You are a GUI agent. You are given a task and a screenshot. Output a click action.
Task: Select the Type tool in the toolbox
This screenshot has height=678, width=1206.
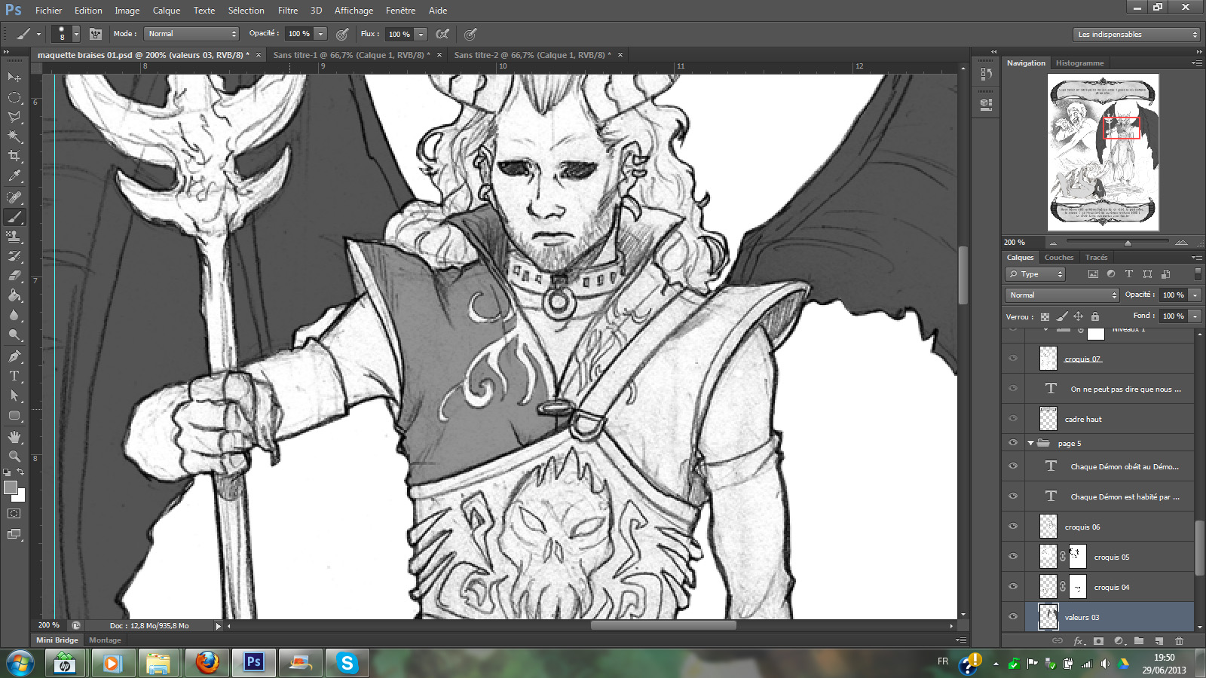[x=14, y=376]
